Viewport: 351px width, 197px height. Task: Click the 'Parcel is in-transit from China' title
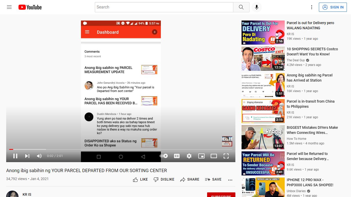(311, 104)
